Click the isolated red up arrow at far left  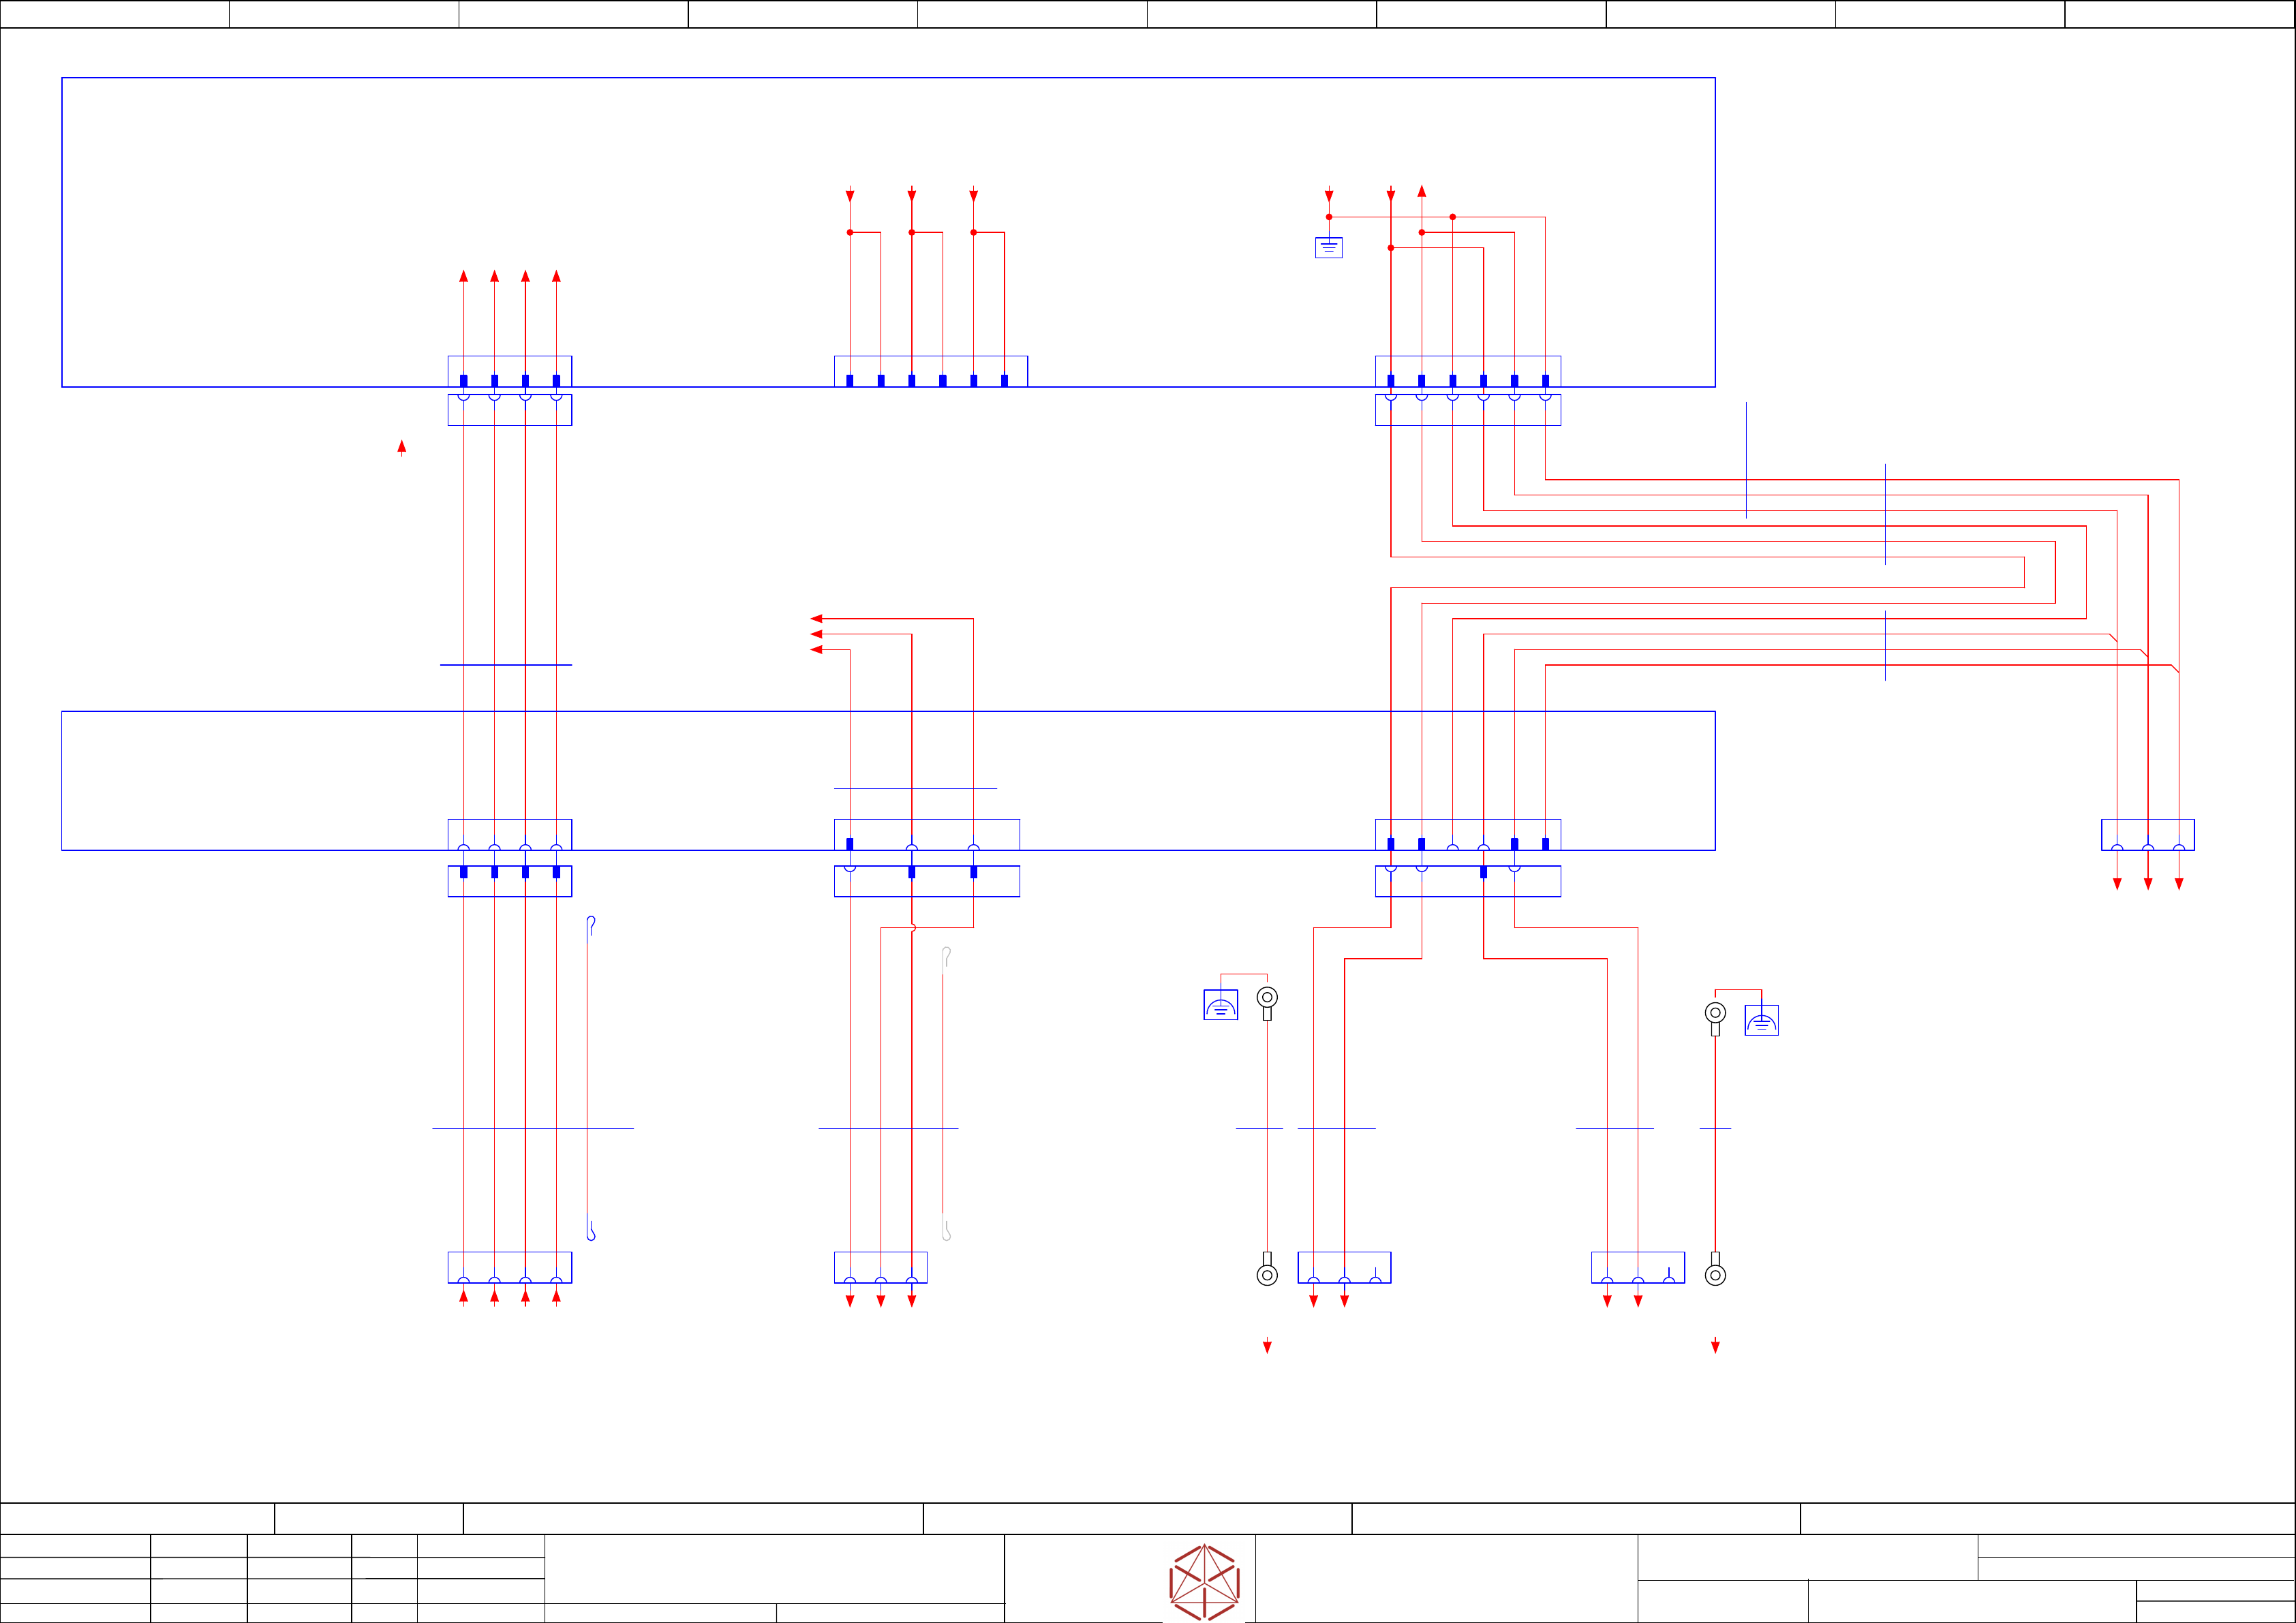pos(402,447)
